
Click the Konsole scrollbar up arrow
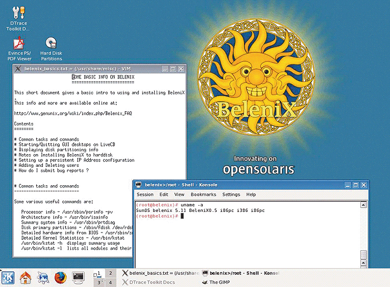click(364, 206)
